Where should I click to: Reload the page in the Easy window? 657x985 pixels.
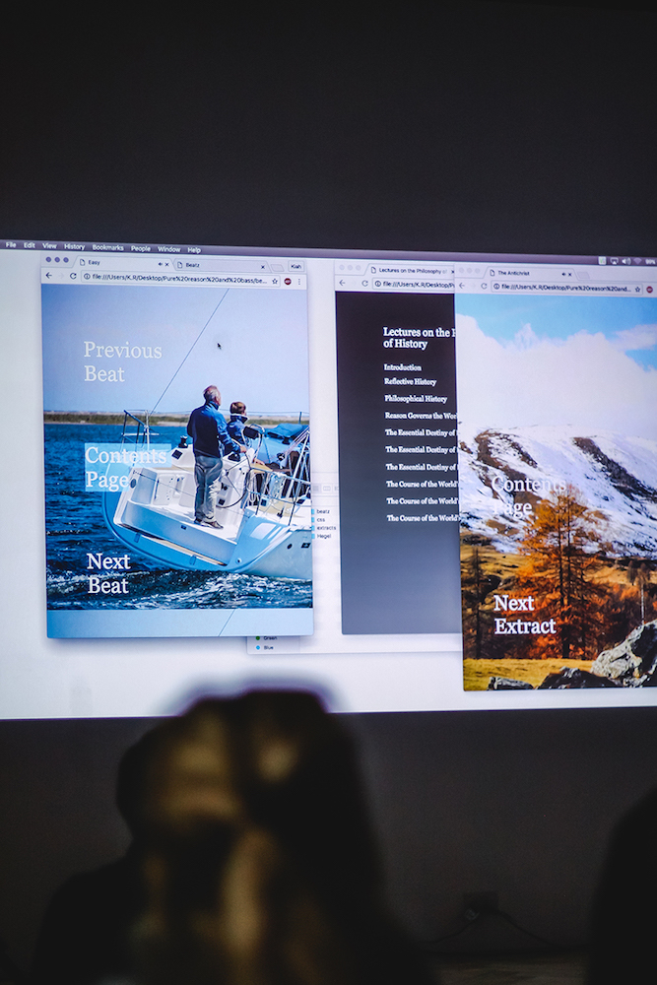coord(73,276)
